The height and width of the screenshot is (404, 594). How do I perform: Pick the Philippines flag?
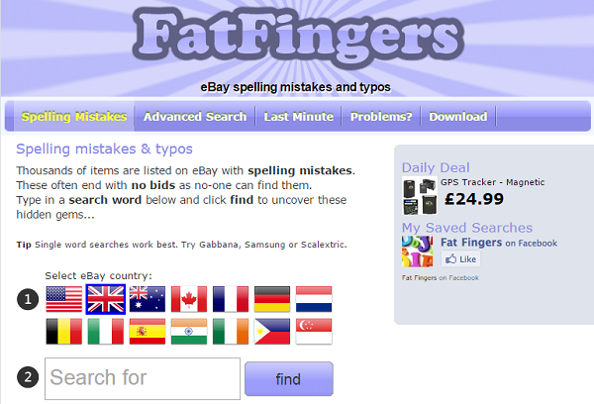coord(272,332)
